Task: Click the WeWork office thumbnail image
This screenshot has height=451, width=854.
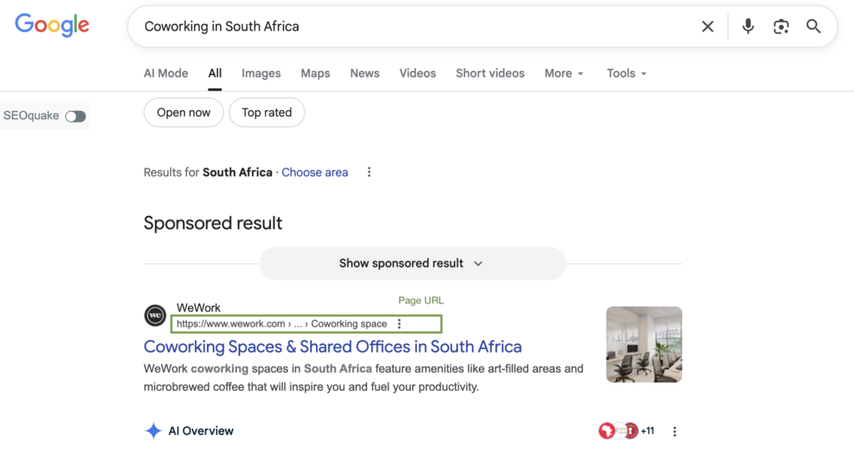Action: 644,344
